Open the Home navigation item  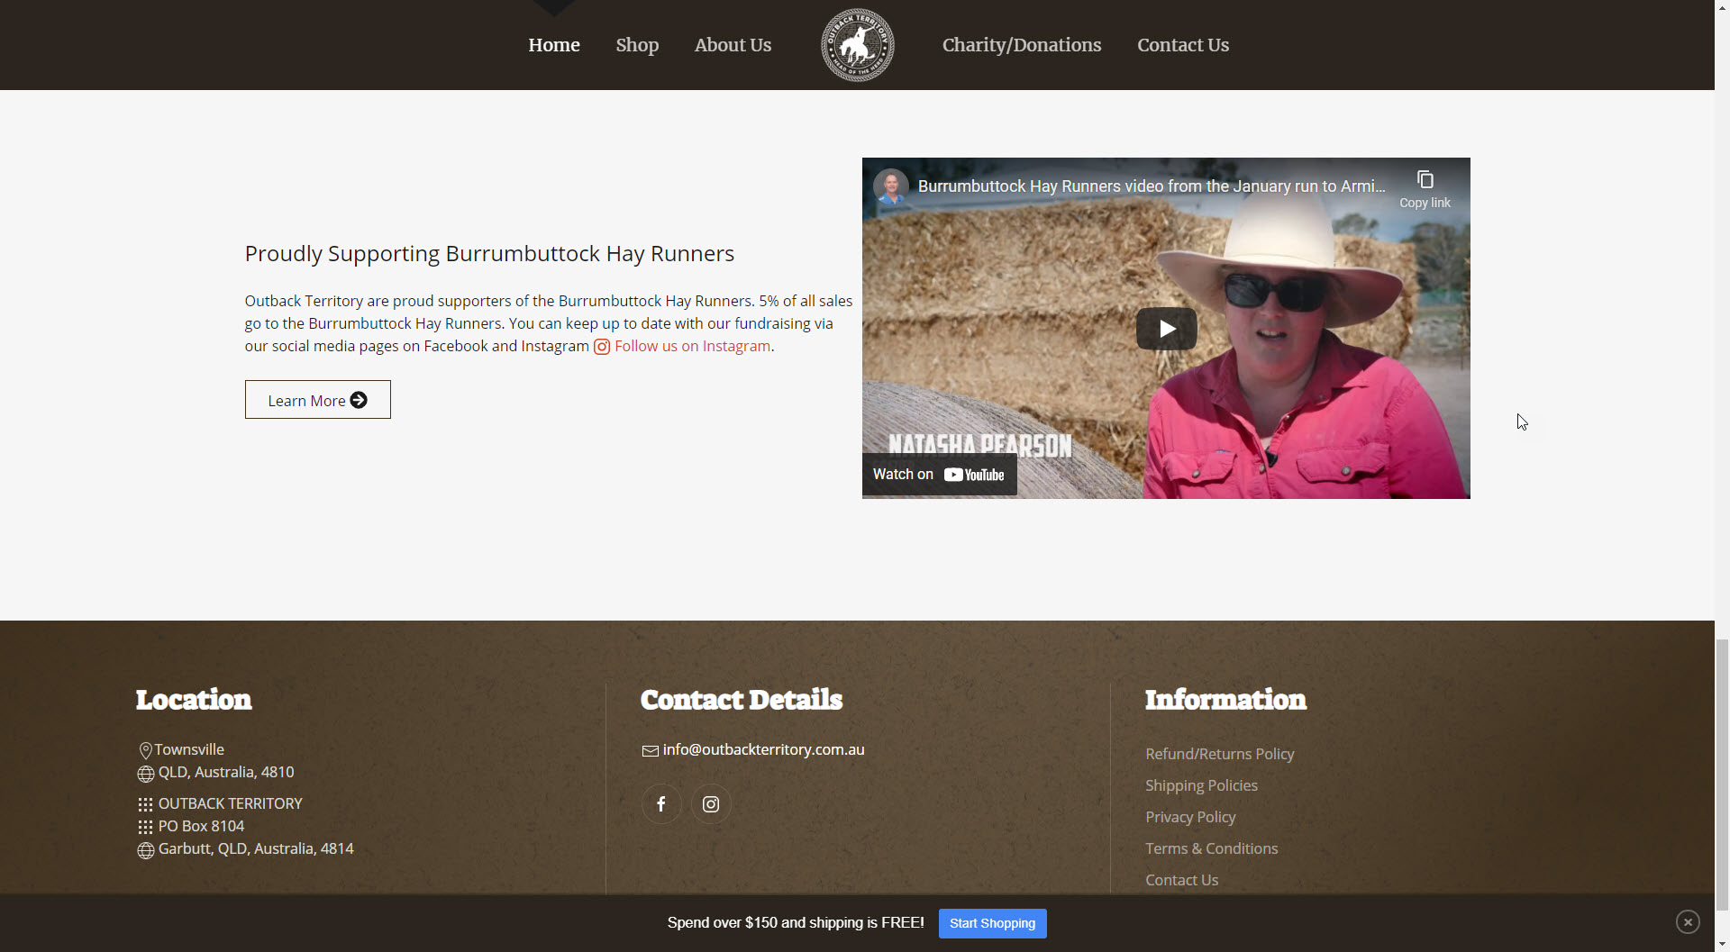553,45
